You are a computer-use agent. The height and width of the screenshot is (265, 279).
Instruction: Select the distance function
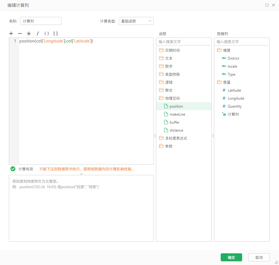coord(184,130)
